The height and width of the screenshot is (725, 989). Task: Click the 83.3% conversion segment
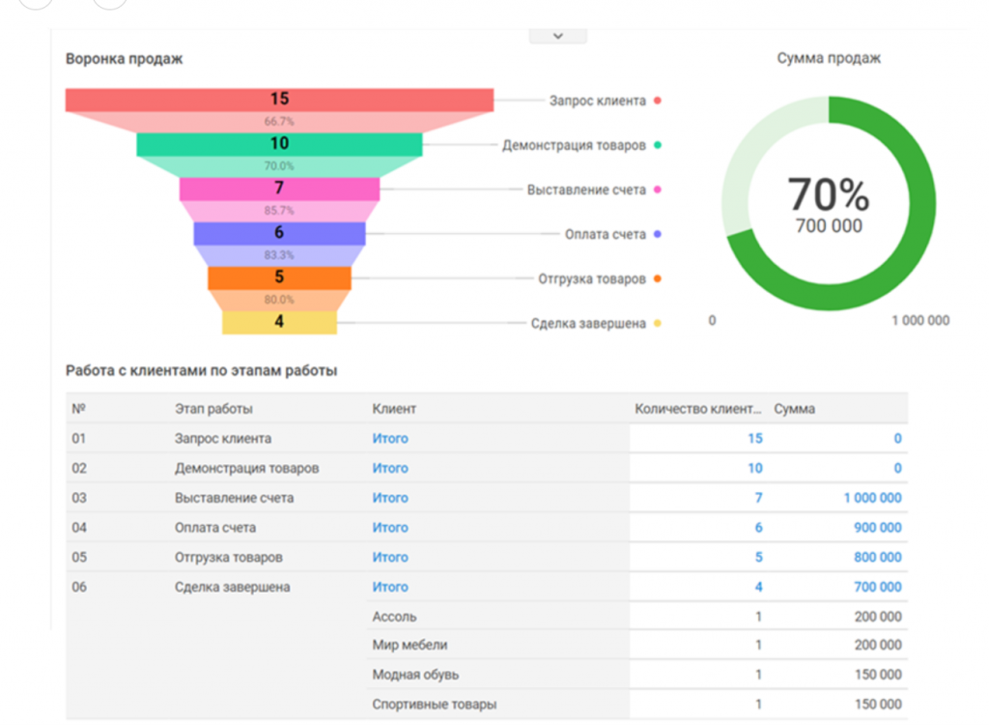point(279,256)
